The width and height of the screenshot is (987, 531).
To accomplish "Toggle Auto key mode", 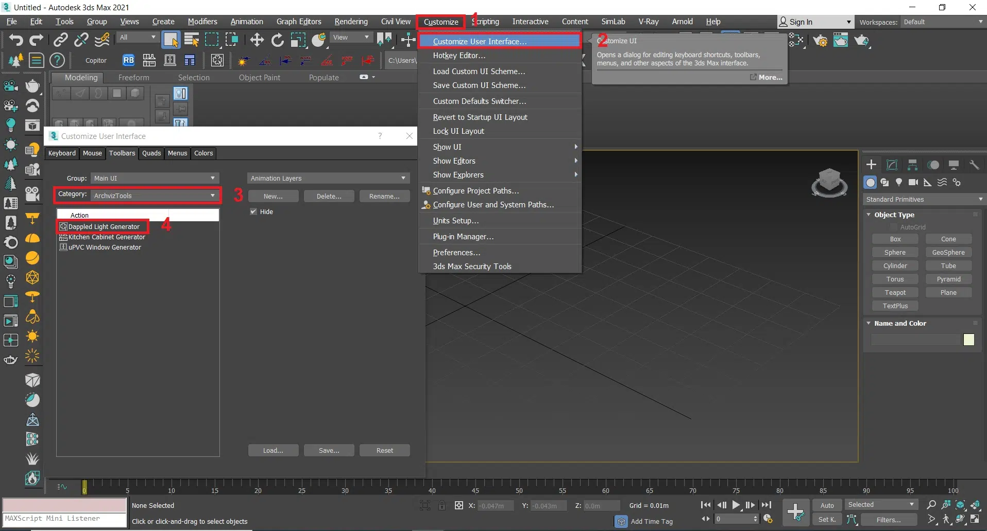I will click(x=827, y=505).
